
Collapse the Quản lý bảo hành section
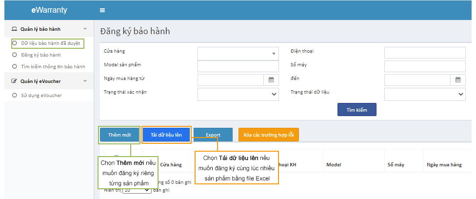pyautogui.click(x=85, y=29)
